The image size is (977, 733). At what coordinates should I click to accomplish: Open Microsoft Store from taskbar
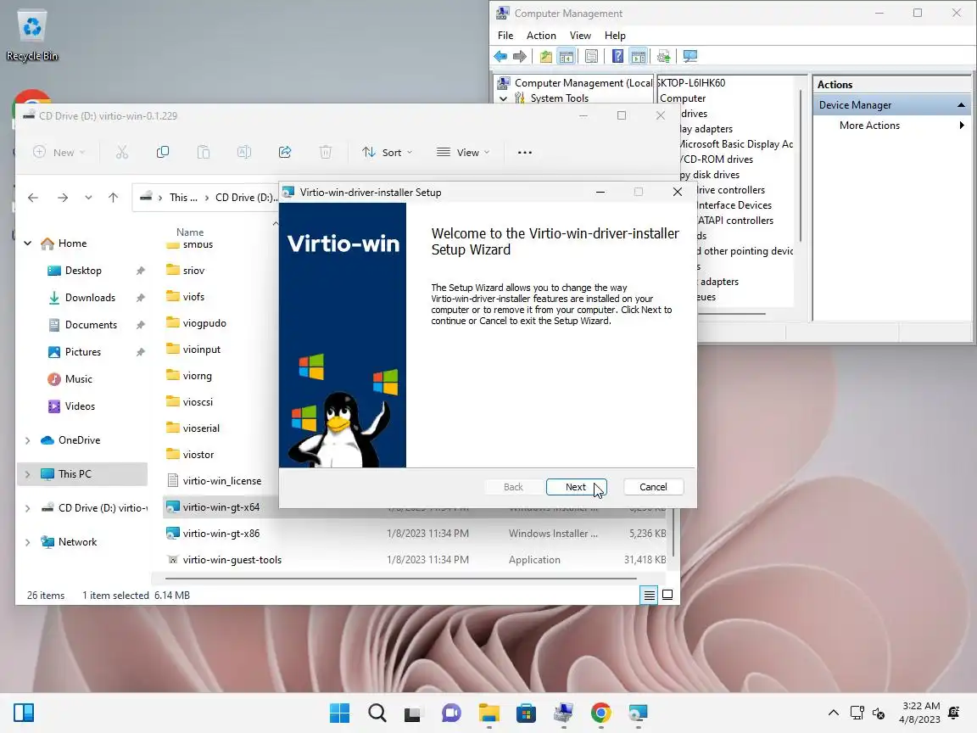coord(526,713)
